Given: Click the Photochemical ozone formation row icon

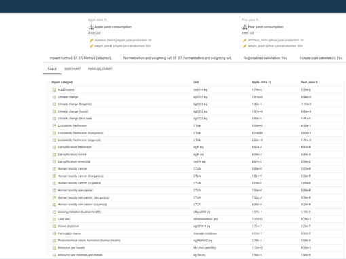Looking at the screenshot, I should click(x=54, y=241).
